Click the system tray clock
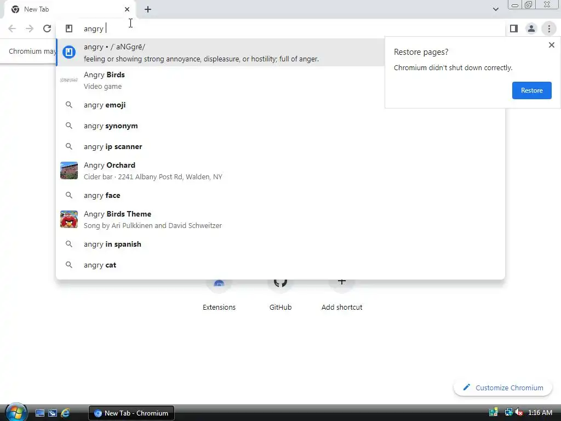The height and width of the screenshot is (421, 561). point(540,412)
